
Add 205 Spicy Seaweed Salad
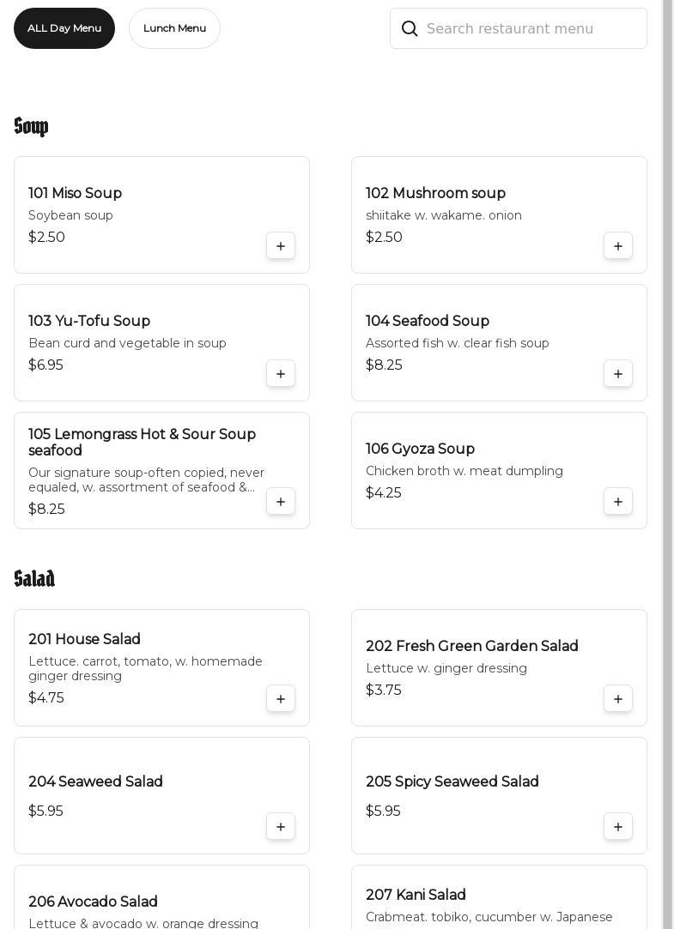[x=618, y=827]
